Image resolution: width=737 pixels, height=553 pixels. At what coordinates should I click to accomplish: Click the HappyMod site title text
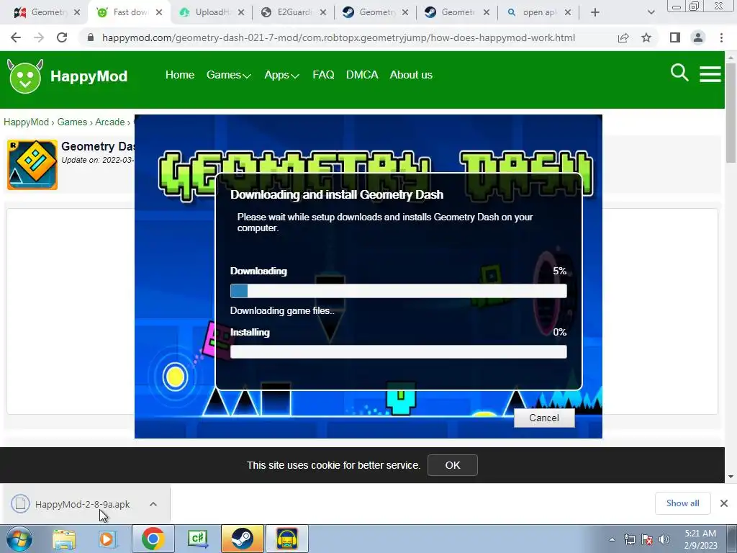(89, 76)
